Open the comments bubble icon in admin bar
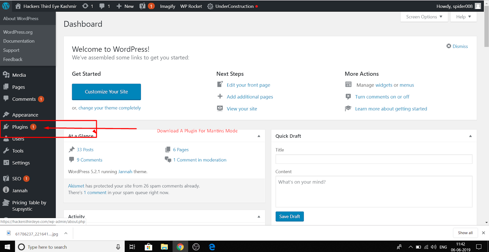 [x=102, y=6]
